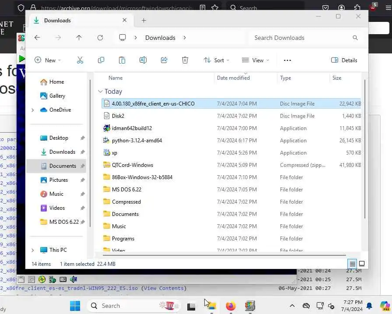Click Firefox bookmark star icon

pos(214,8)
